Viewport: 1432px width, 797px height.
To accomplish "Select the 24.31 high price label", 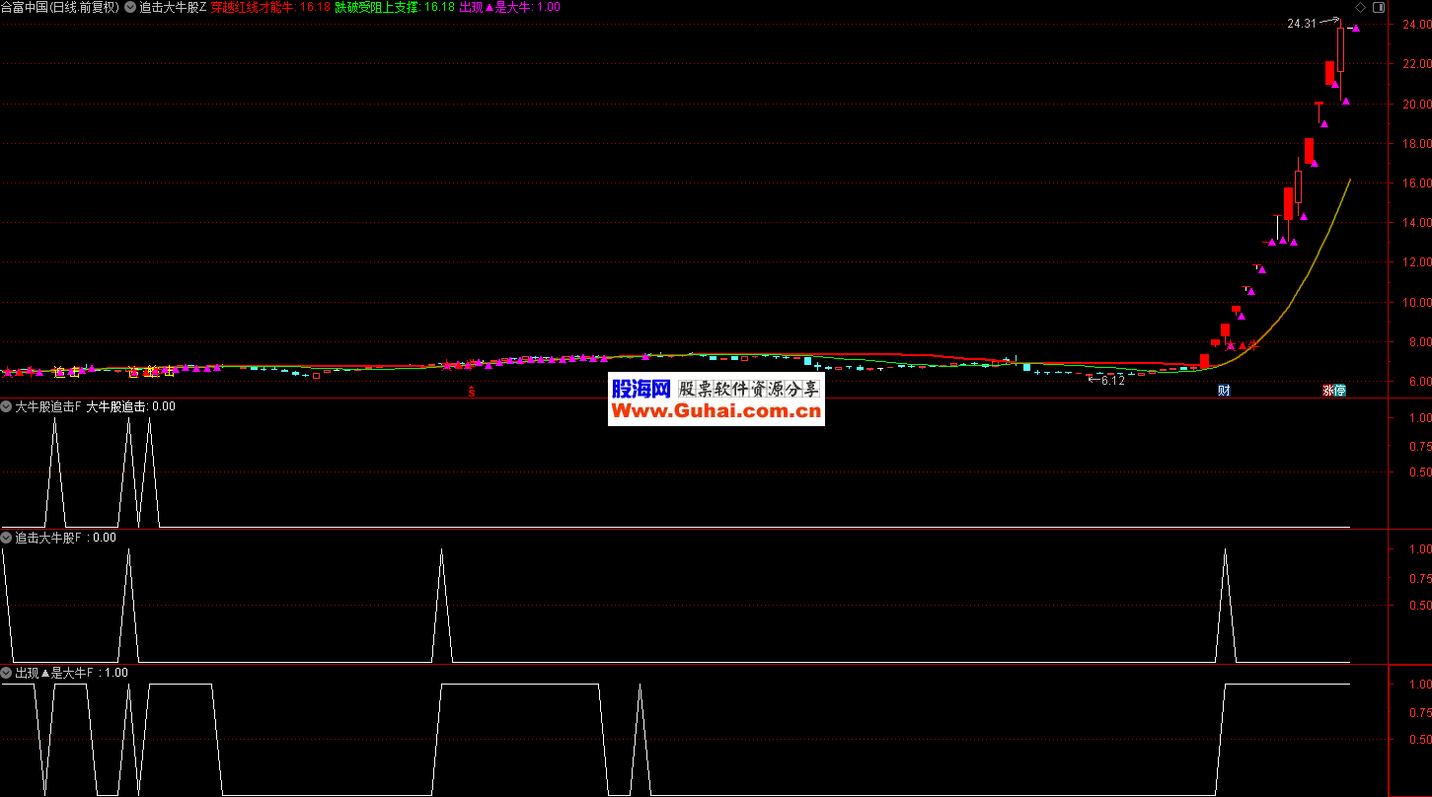I will pos(1301,24).
